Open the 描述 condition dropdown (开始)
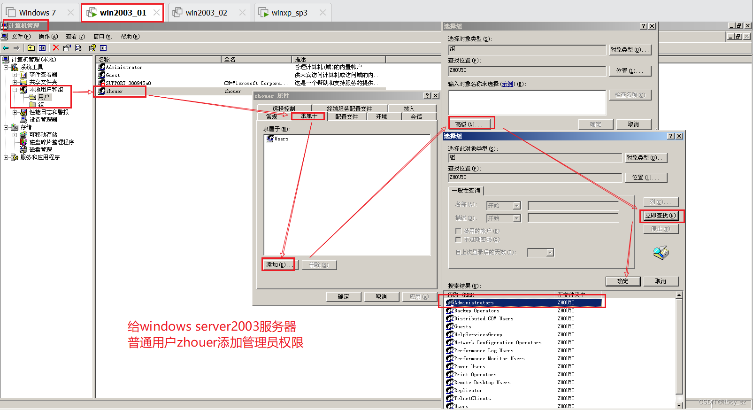Image resolution: width=753 pixels, height=410 pixels. click(516, 218)
